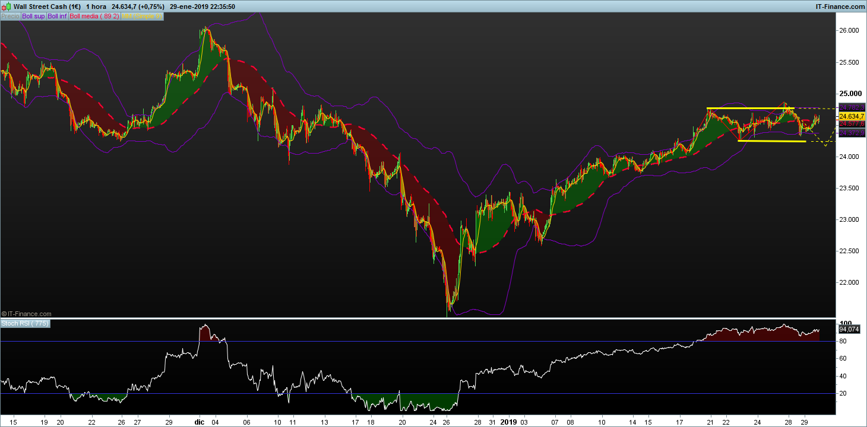Screen dimensions: 867x427
Task: Click the yellow current price tag 24.634,7
Action: click(x=851, y=117)
